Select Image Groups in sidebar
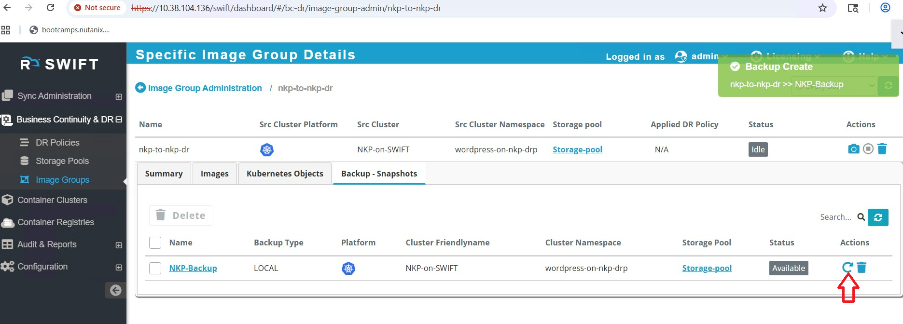 click(x=62, y=180)
